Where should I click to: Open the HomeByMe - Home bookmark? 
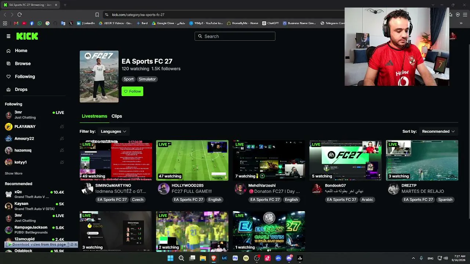[243, 23]
